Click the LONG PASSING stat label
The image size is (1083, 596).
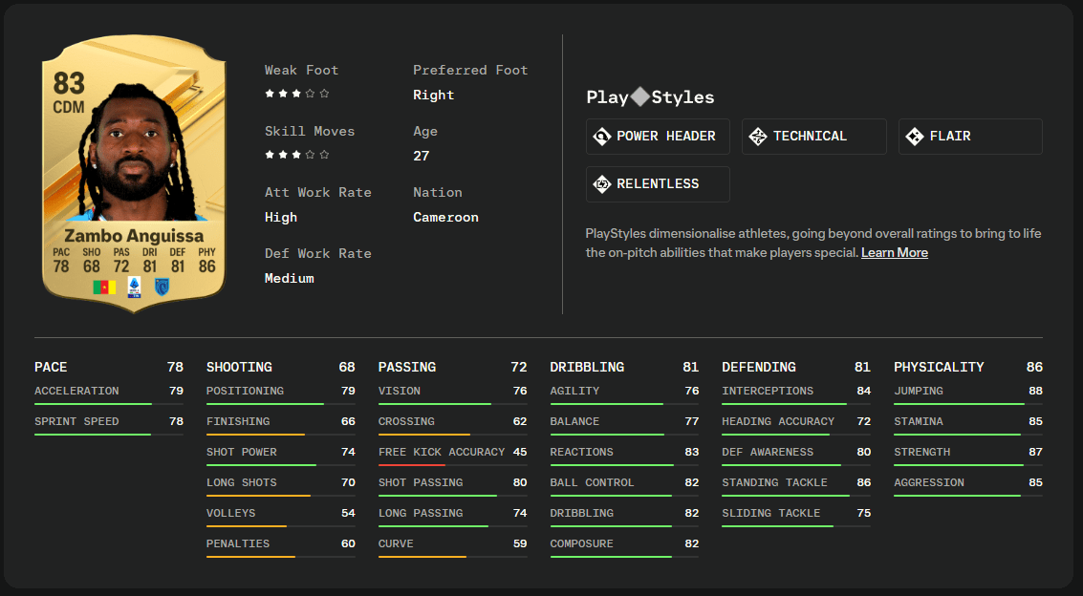pyautogui.click(x=421, y=513)
